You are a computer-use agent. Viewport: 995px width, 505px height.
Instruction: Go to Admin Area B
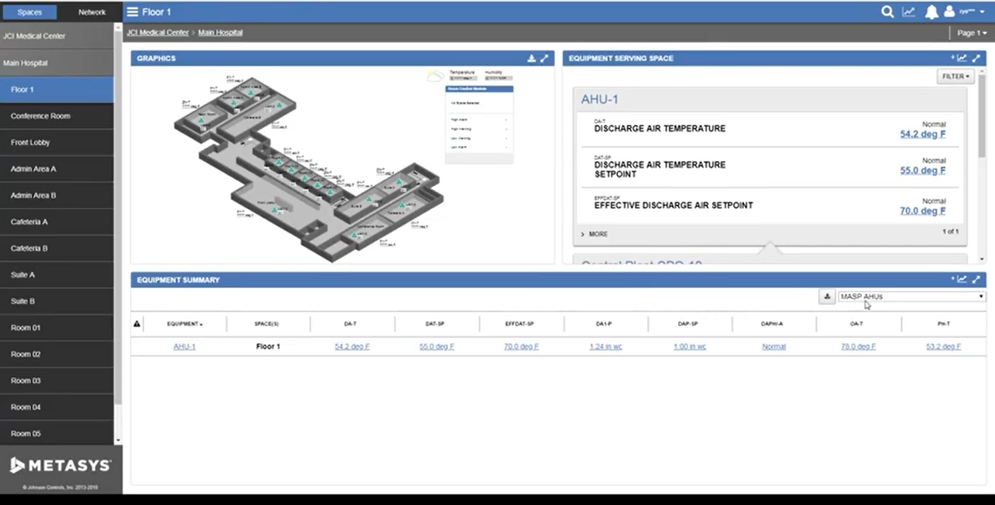click(57, 195)
